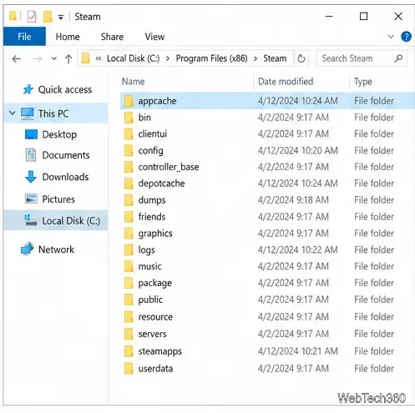Refresh the Steam folder view

click(301, 58)
